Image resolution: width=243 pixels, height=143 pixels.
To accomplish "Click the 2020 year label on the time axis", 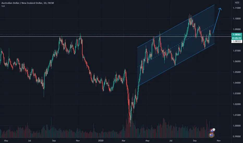I will 101,141.
